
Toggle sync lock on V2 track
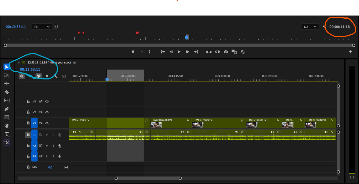tap(41, 112)
